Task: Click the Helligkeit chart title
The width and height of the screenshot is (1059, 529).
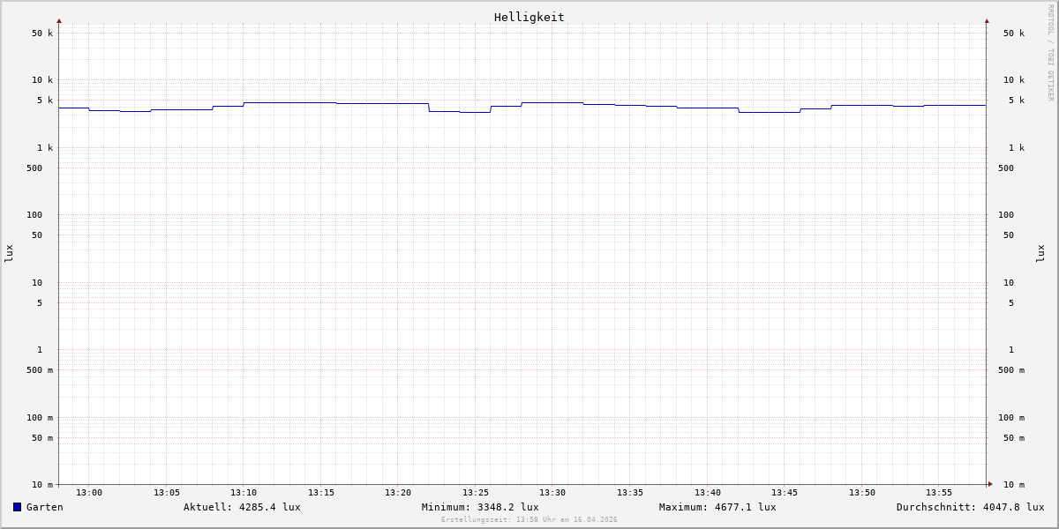Action: tap(529, 17)
